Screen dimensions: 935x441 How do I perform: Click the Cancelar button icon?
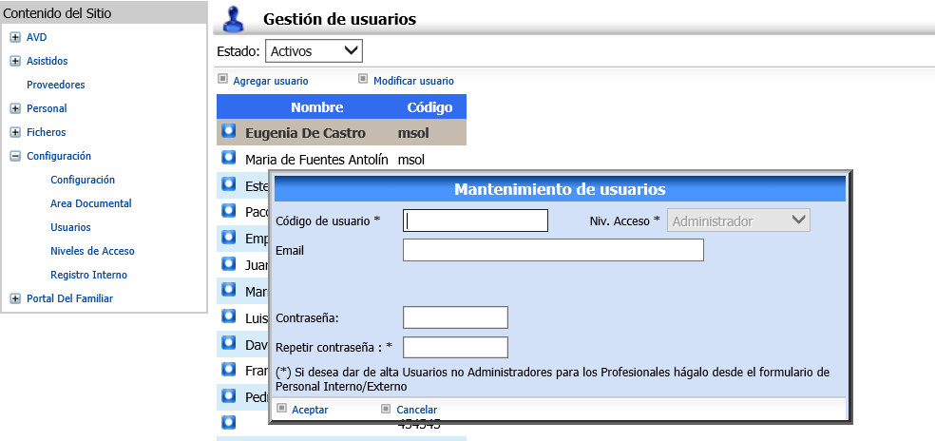coord(386,409)
